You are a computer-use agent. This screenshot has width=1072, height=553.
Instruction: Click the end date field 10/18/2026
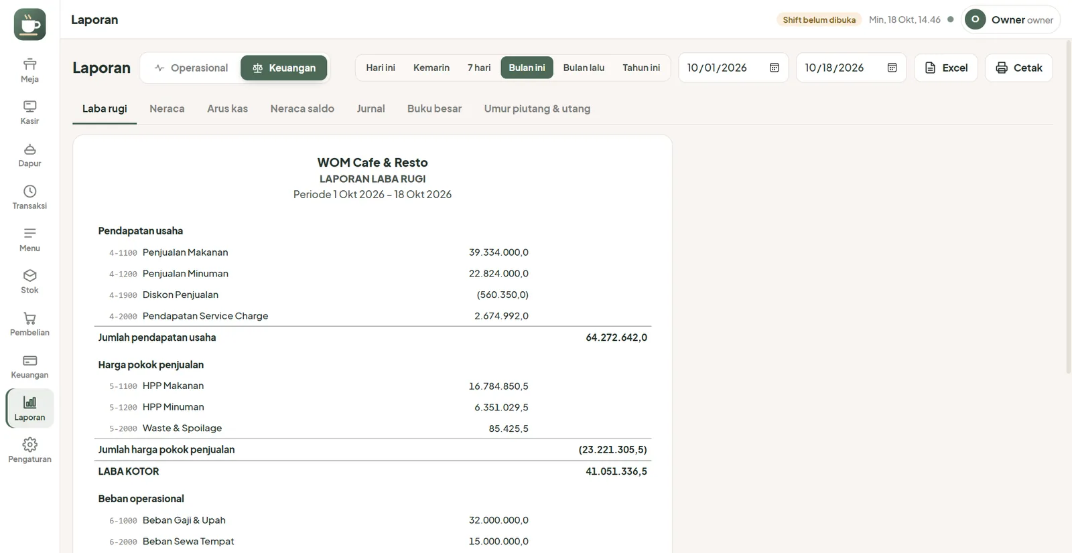[x=851, y=68]
